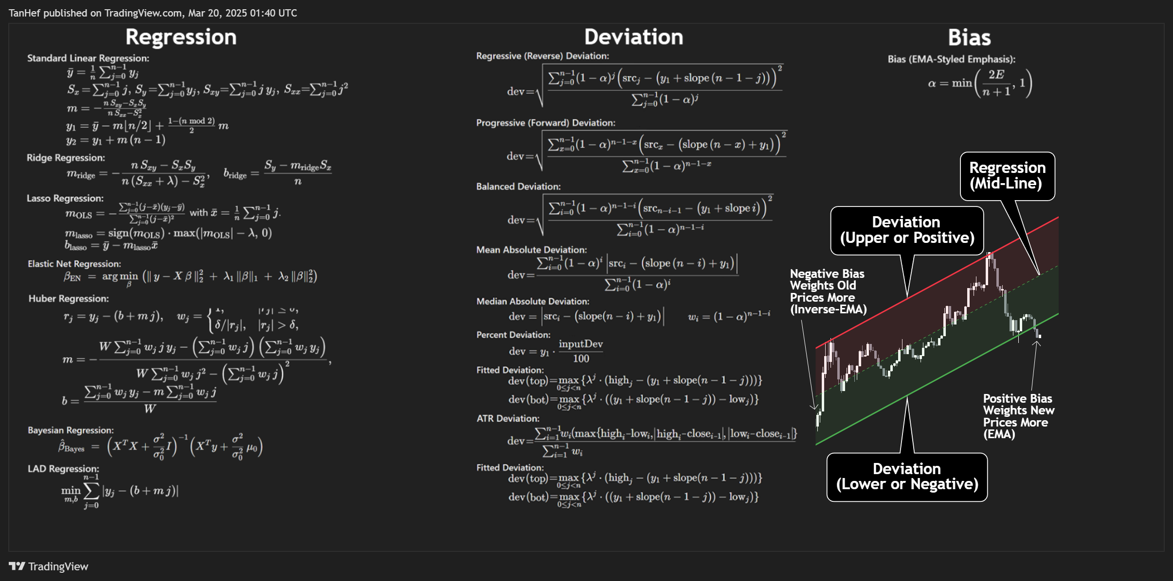Click the 'Bias (EMA-Styled Emphasis):' label
This screenshot has width=1173, height=581.
pyautogui.click(x=952, y=59)
